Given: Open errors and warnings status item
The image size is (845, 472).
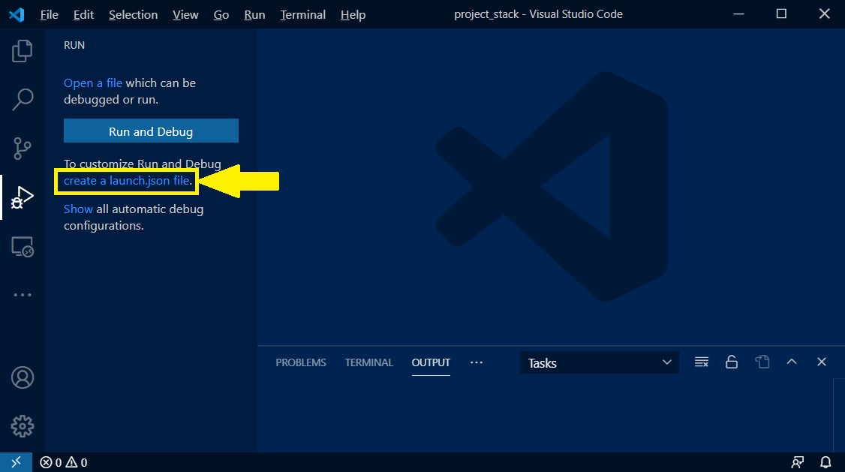Looking at the screenshot, I should click(x=64, y=462).
